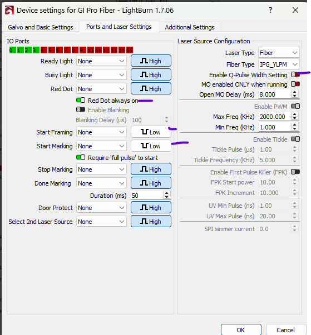Toggle Stop Marking High polarity button
This screenshot has height=335, width=311.
tap(151, 169)
